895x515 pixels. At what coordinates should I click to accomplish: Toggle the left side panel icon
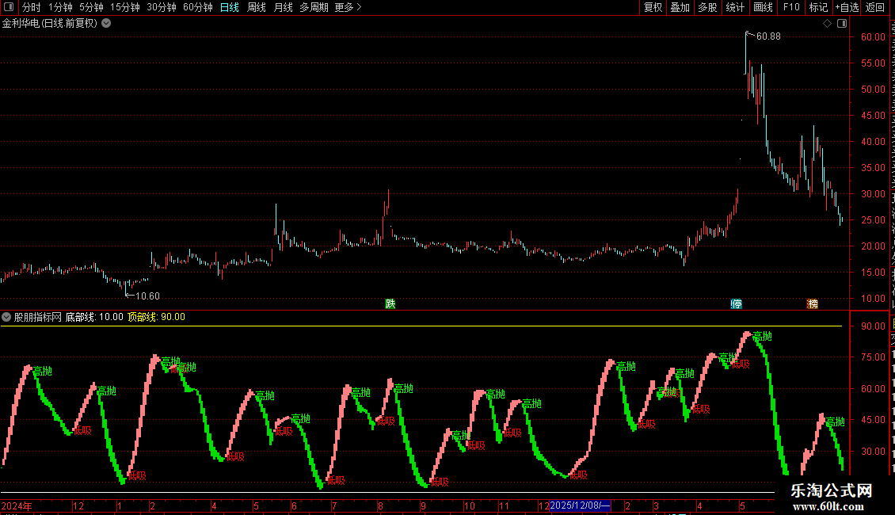tap(9, 7)
